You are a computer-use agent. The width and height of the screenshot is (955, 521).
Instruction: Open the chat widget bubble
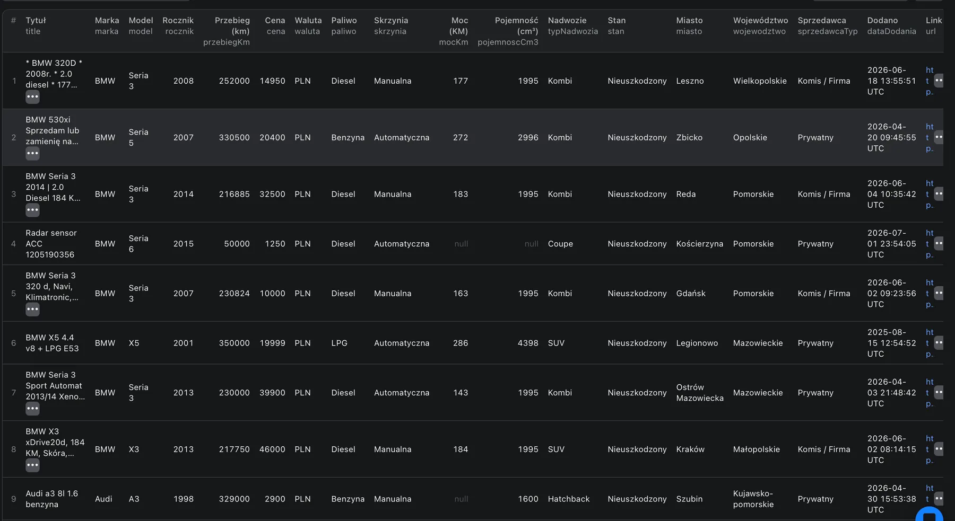click(930, 515)
